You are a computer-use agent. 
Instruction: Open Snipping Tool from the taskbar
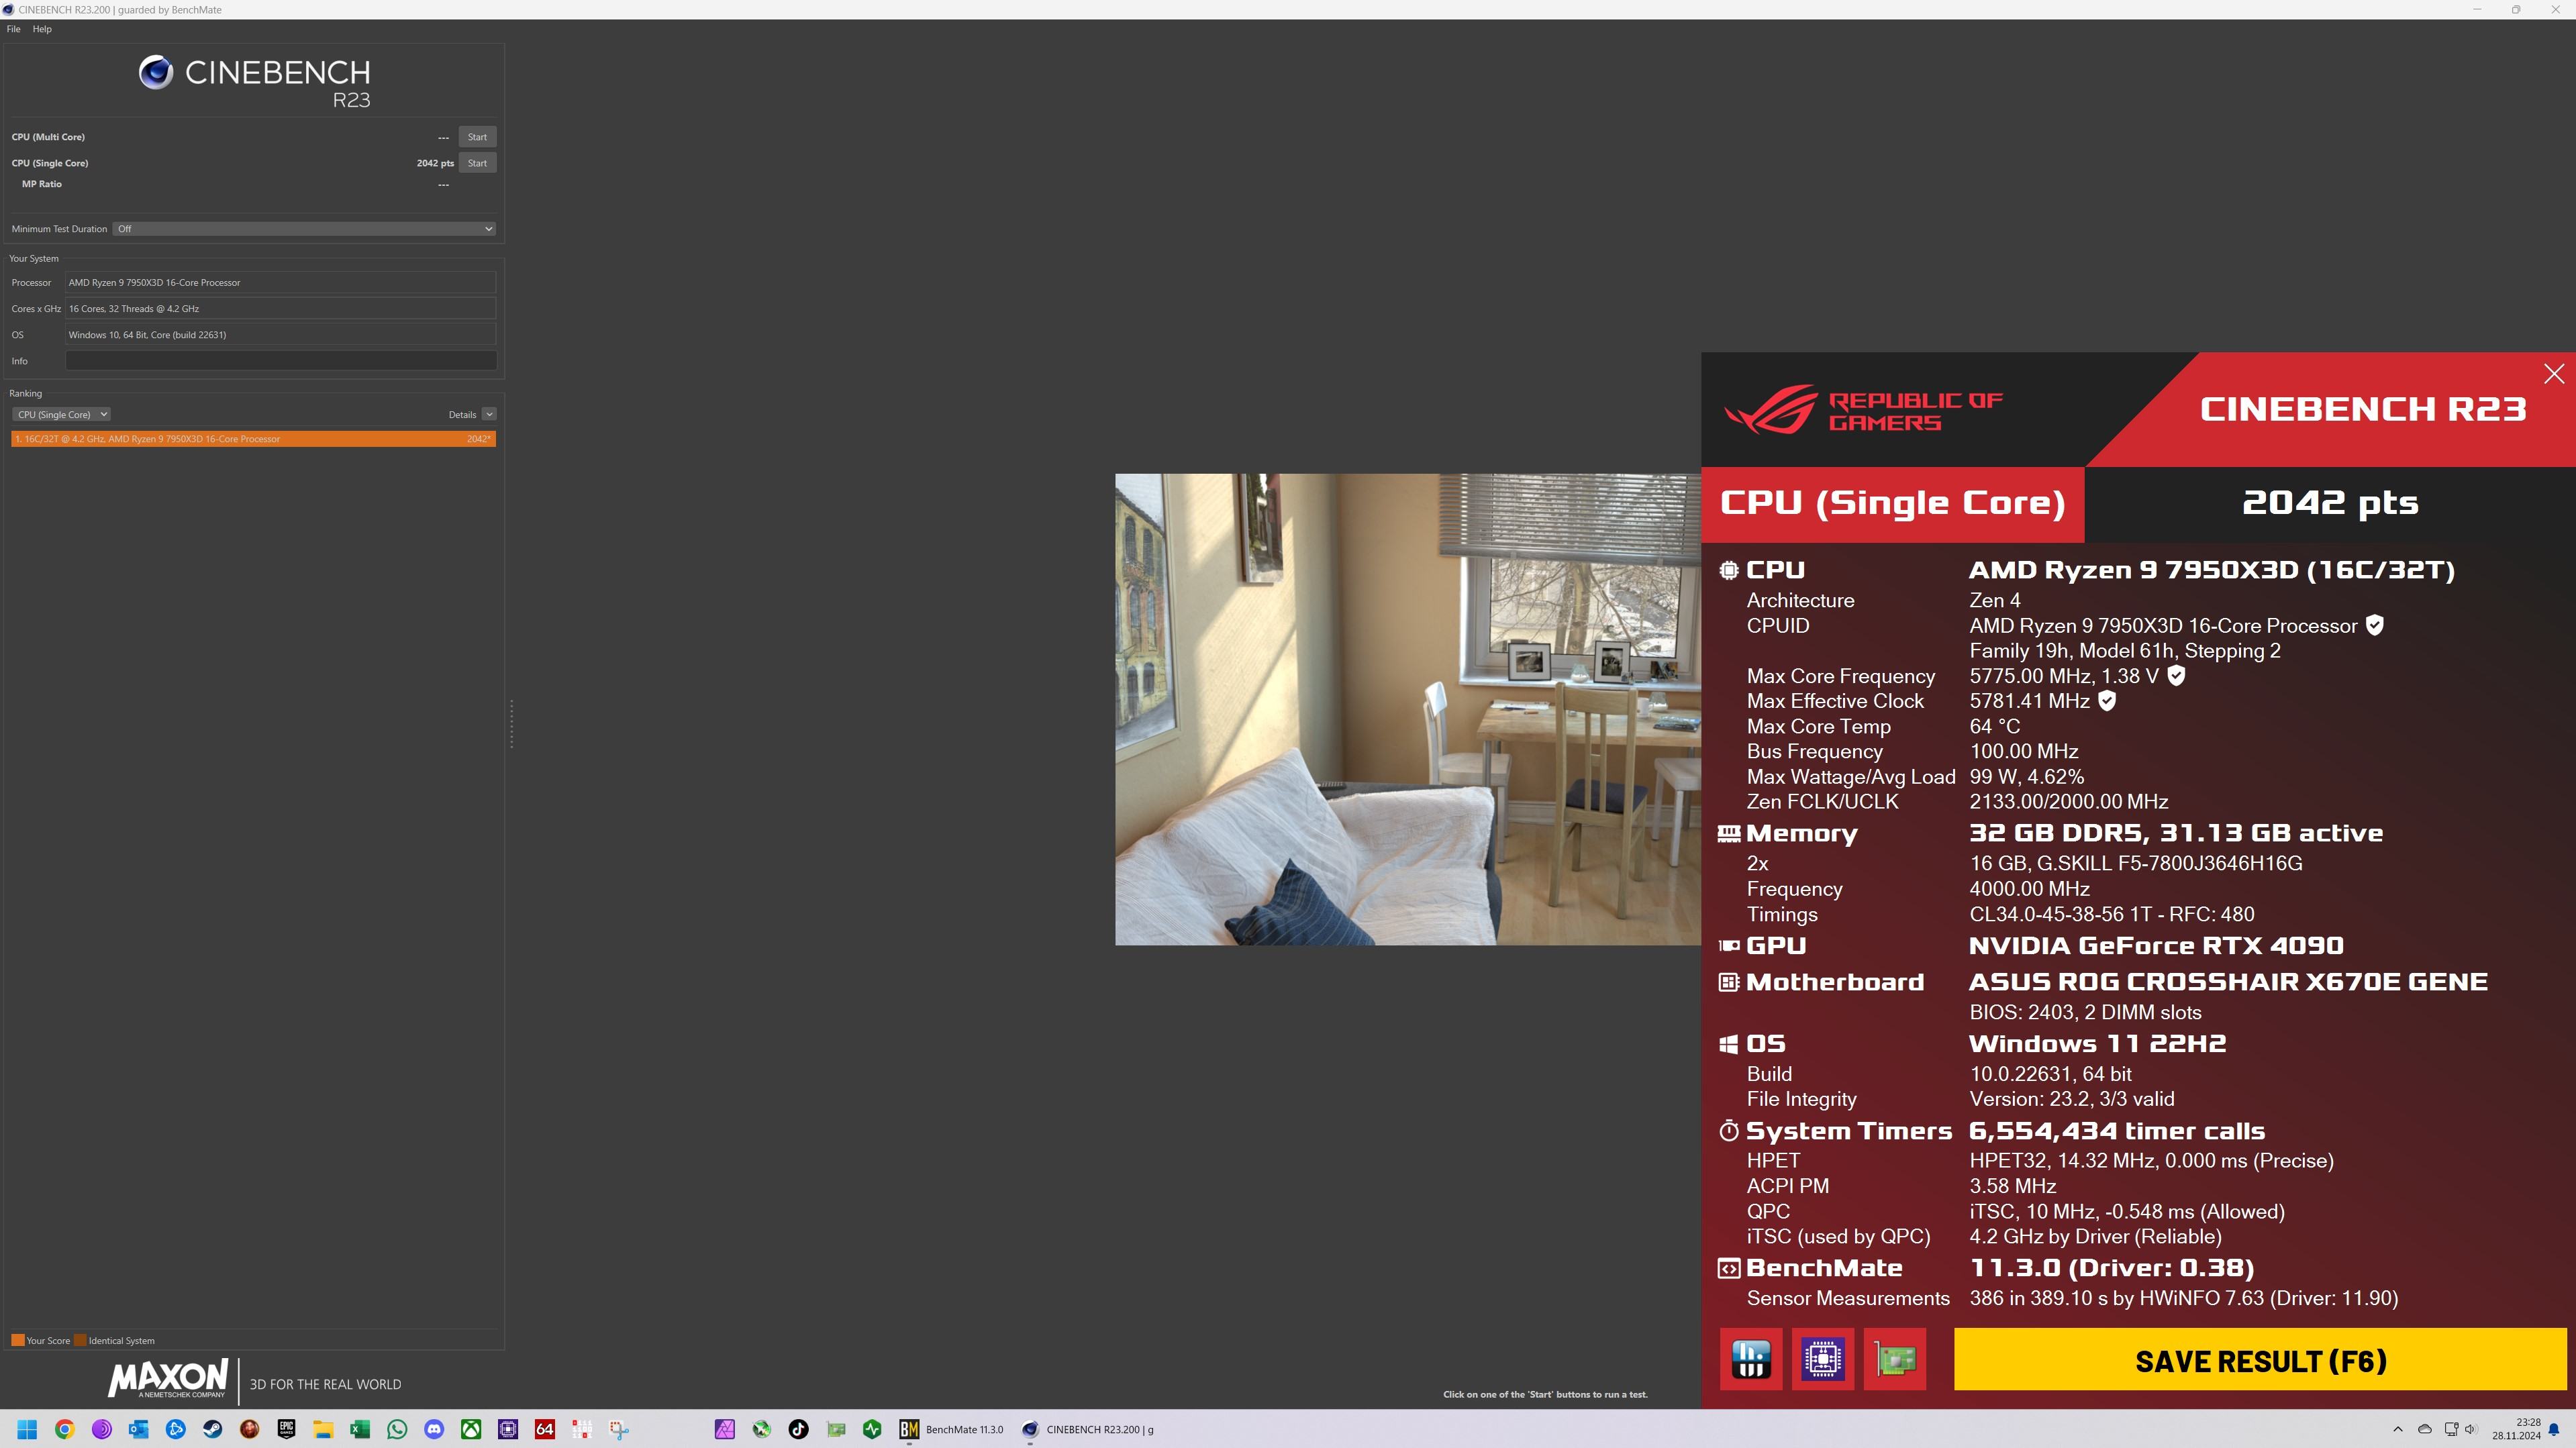[x=619, y=1429]
